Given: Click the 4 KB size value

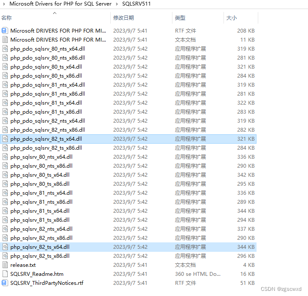Looking at the screenshot, I should point(249,265).
